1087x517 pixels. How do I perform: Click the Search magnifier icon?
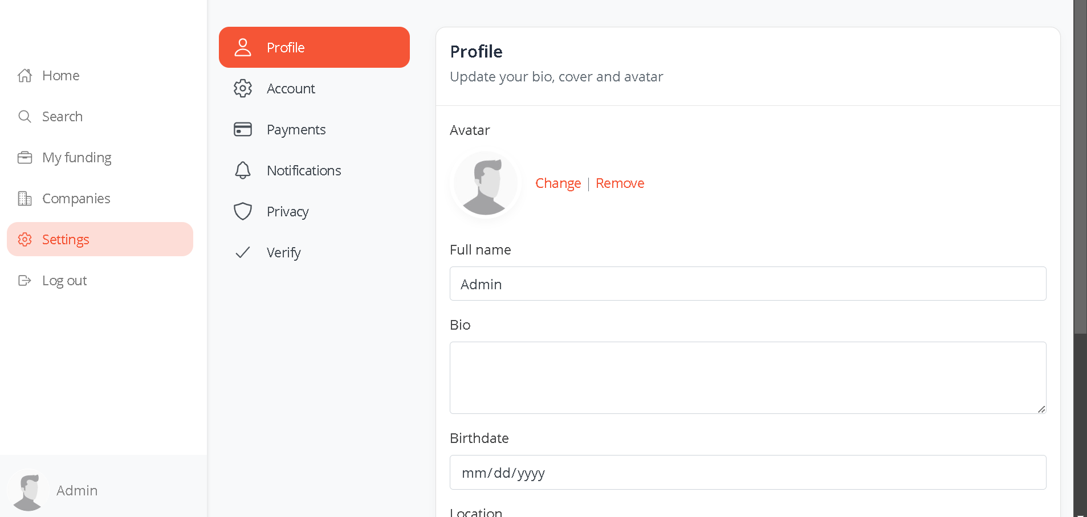click(x=25, y=116)
